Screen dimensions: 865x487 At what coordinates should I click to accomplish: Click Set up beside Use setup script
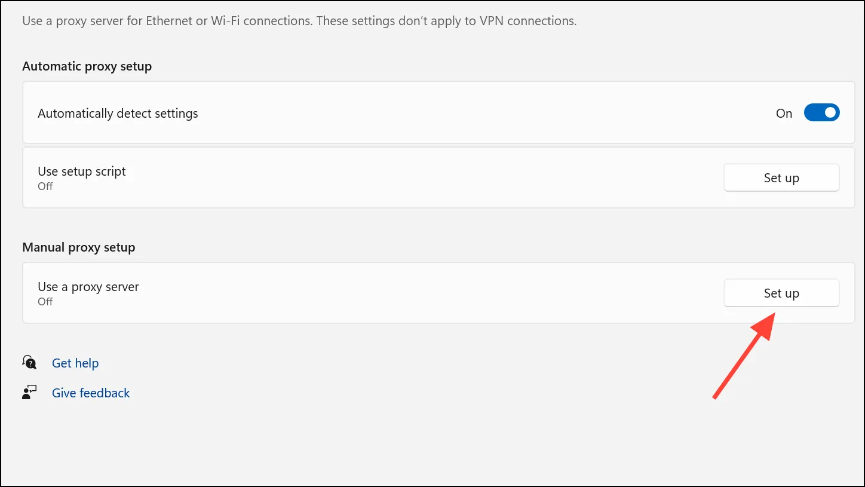[781, 178]
